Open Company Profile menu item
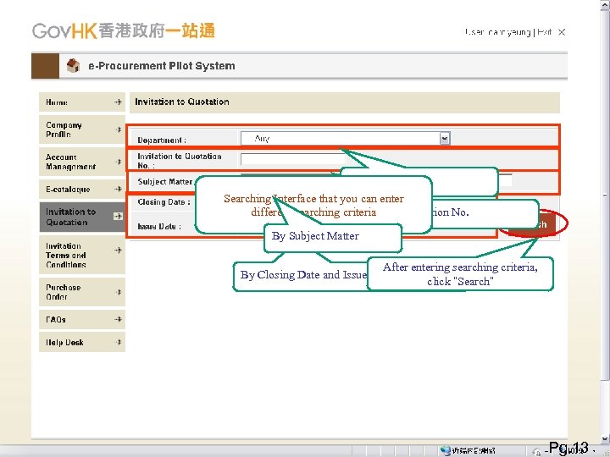 (x=82, y=129)
